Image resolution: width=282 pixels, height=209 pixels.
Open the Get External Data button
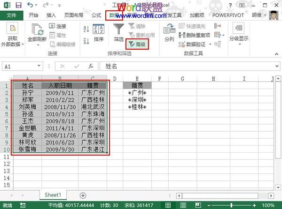(12, 34)
